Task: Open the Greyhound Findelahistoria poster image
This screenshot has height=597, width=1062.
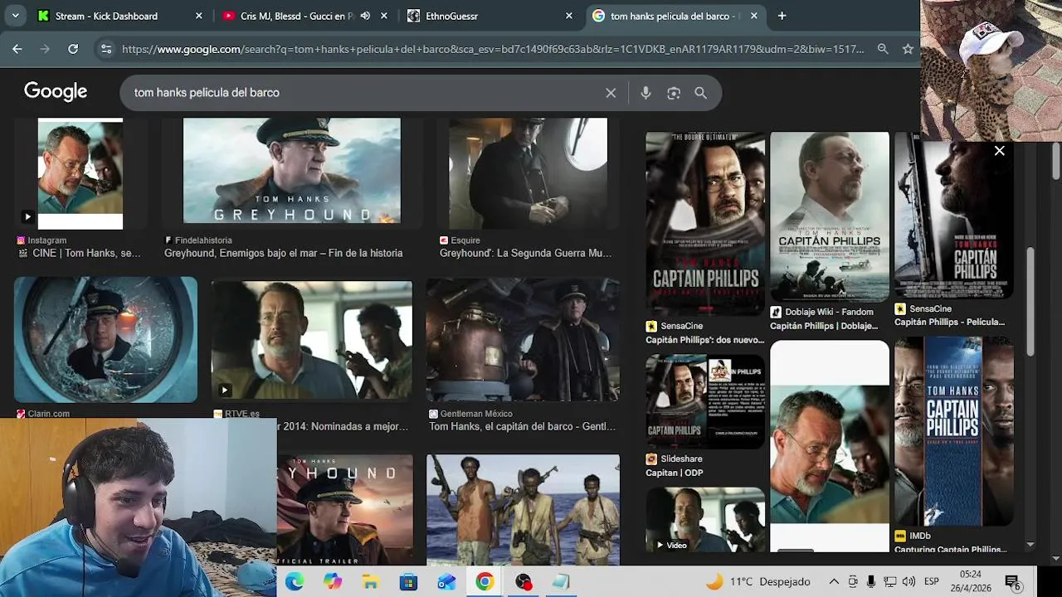Action: pyautogui.click(x=291, y=171)
